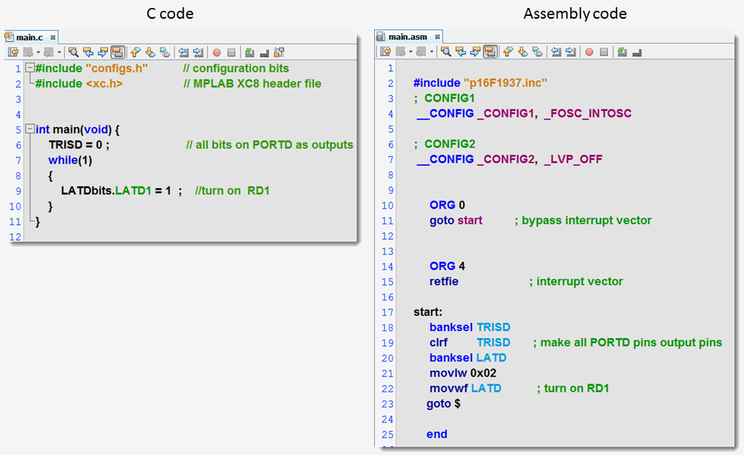Click Shift Line Left icon in main.c toolbar
This screenshot has height=455, width=744.
click(x=184, y=51)
